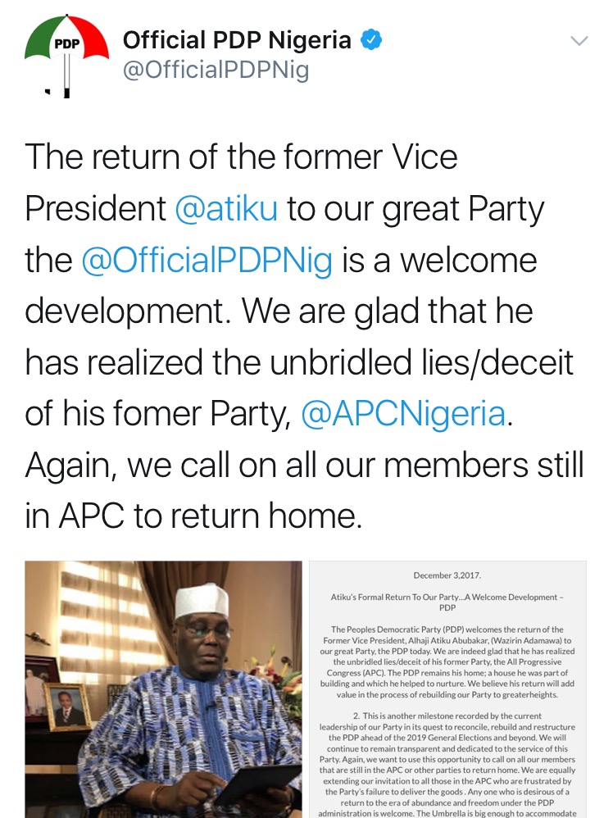Open the @OfficialPDPNig mention in tweet text
The height and width of the screenshot is (818, 613).
click(x=207, y=260)
